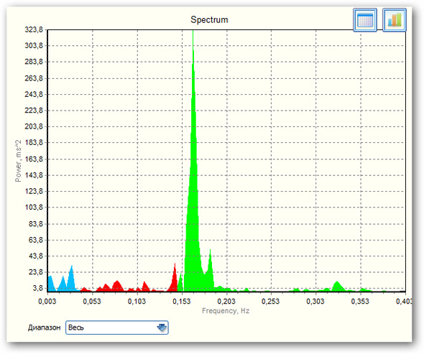424x354 pixels.
Task: Switch to the table view icon
Action: pos(365,20)
